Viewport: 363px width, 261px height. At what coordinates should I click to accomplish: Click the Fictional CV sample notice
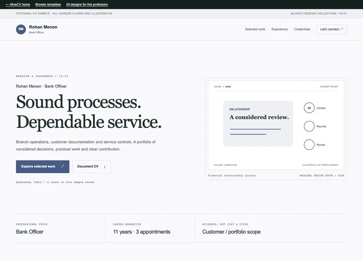64,14
